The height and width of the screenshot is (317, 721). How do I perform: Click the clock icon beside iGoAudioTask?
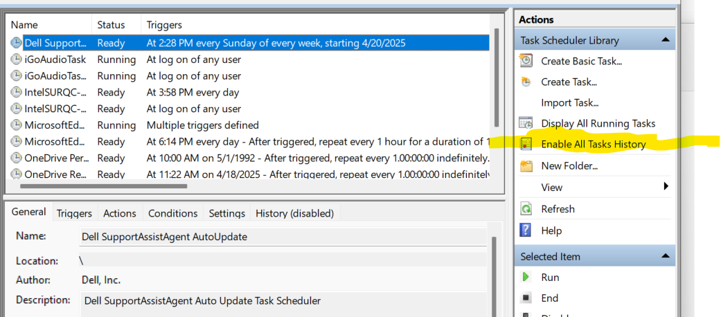(x=16, y=60)
